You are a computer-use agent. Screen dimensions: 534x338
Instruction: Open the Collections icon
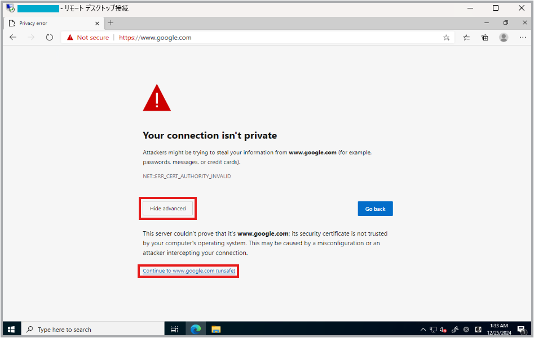click(x=484, y=37)
